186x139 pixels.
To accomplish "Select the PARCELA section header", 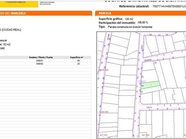I will pos(140,13).
